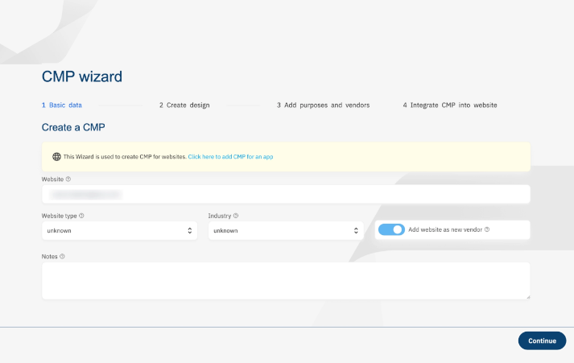
Task: Expand the Industry dropdown
Action: pyautogui.click(x=286, y=231)
